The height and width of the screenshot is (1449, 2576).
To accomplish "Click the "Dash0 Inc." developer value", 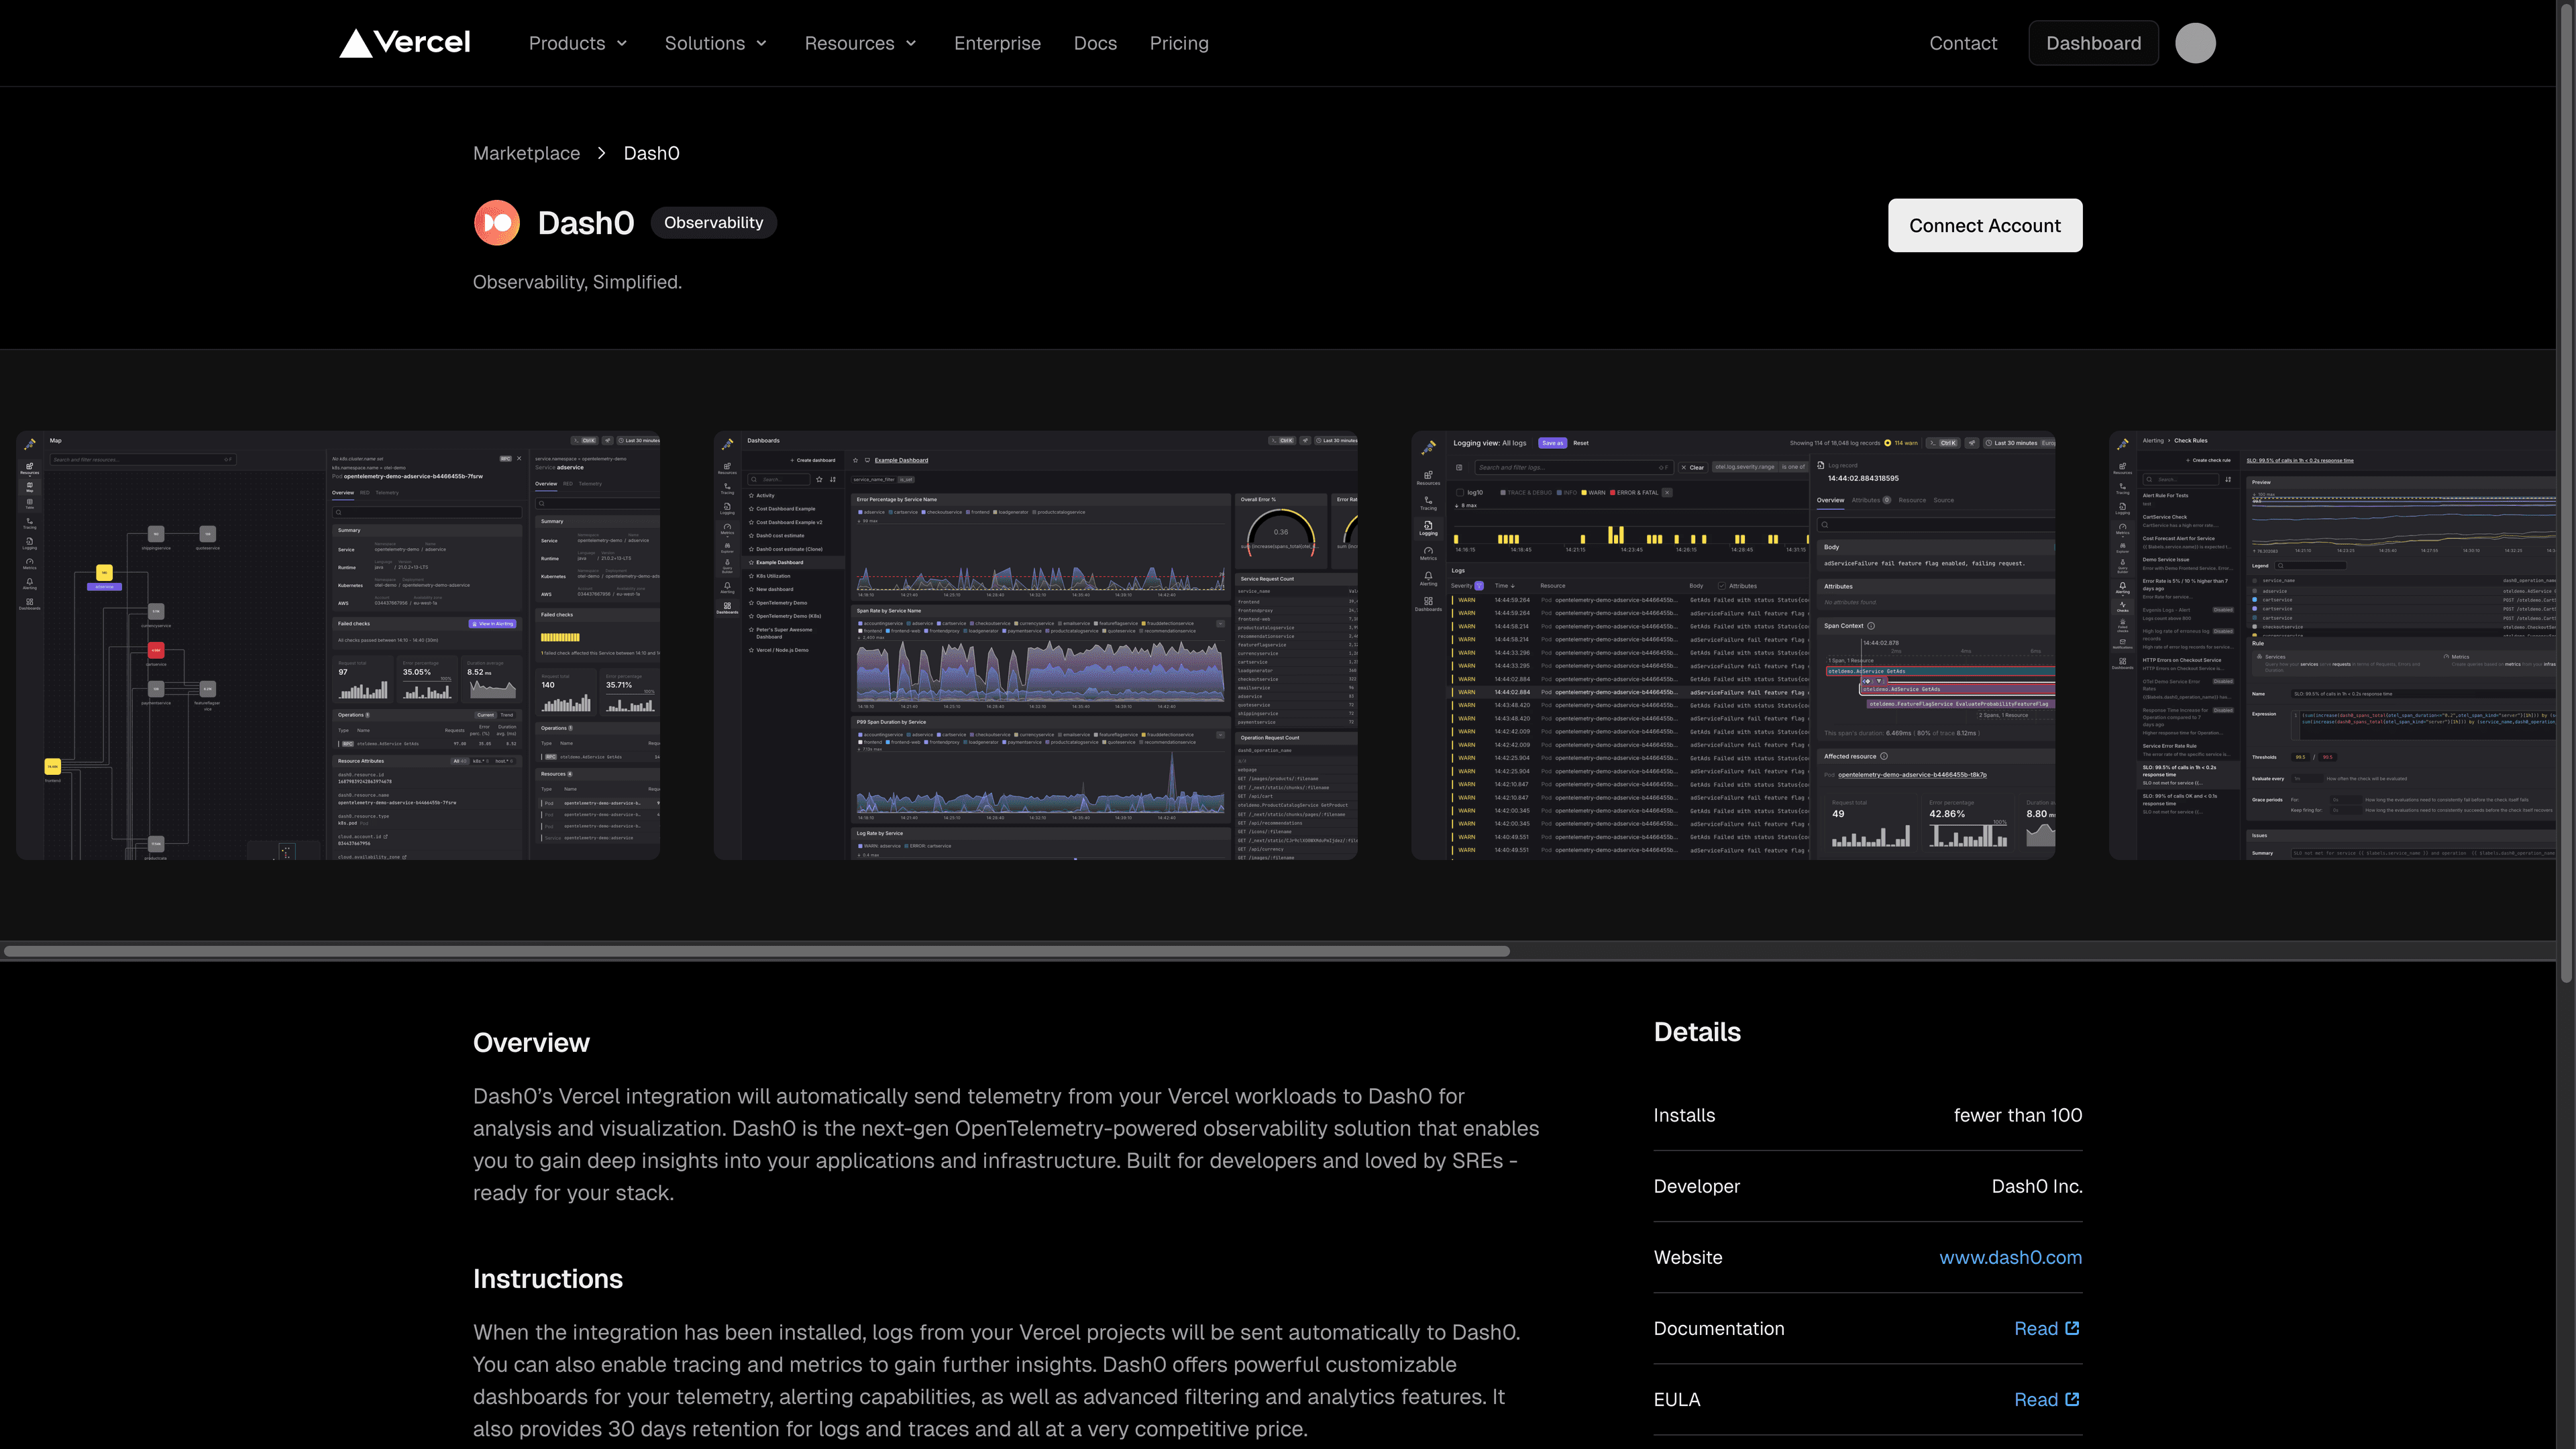I will pyautogui.click(x=2037, y=1186).
